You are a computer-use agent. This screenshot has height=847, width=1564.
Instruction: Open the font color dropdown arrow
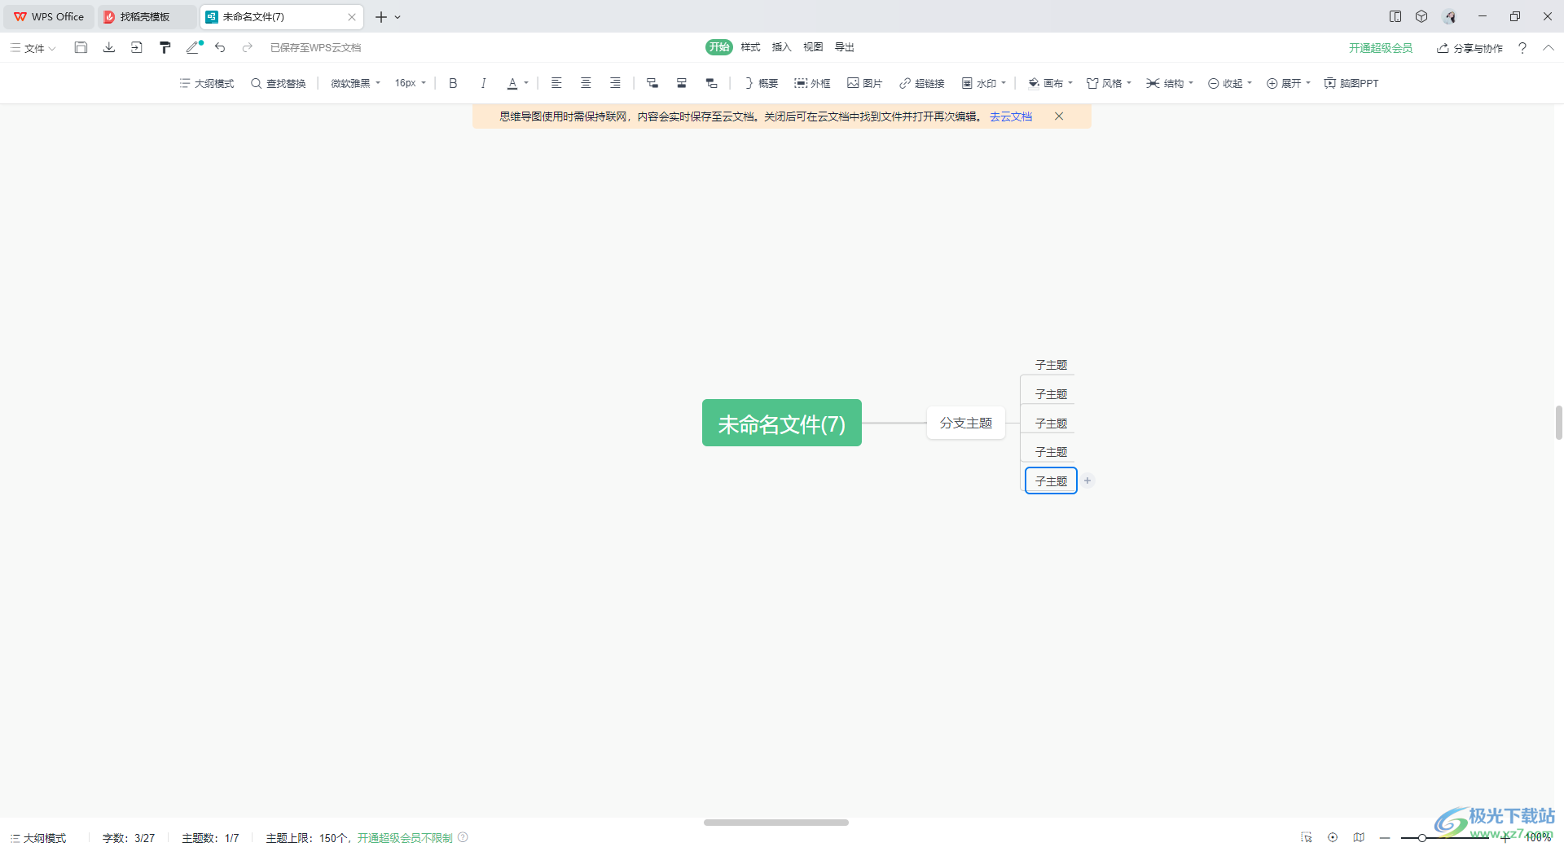coord(526,83)
